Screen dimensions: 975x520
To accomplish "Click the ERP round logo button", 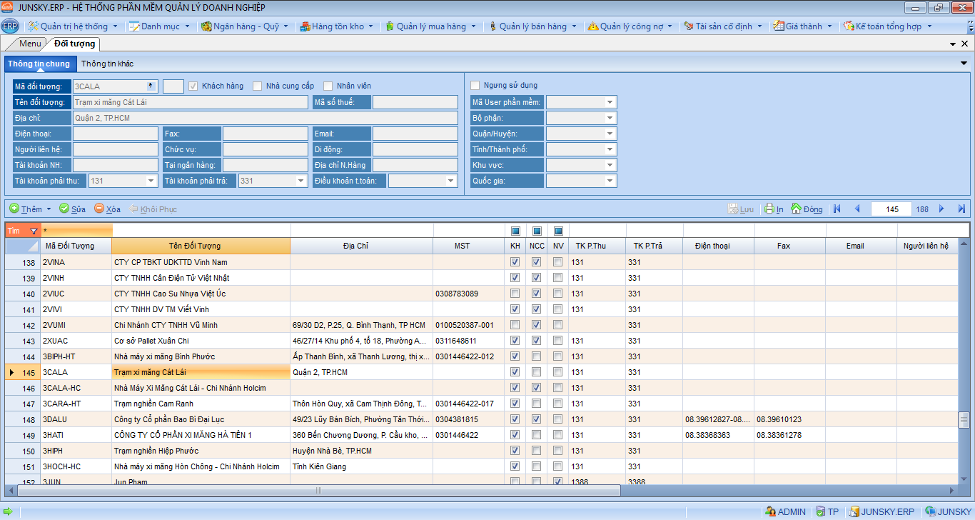I will tap(10, 26).
